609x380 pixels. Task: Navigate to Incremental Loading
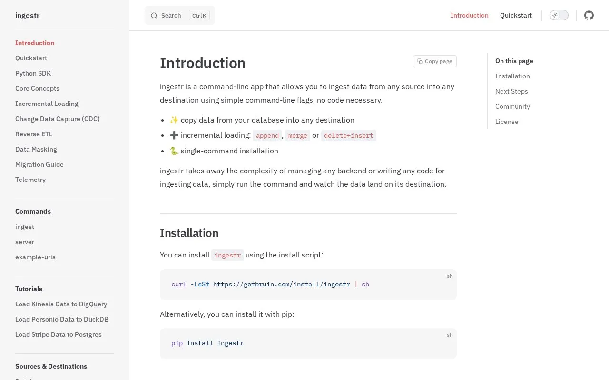pos(47,104)
